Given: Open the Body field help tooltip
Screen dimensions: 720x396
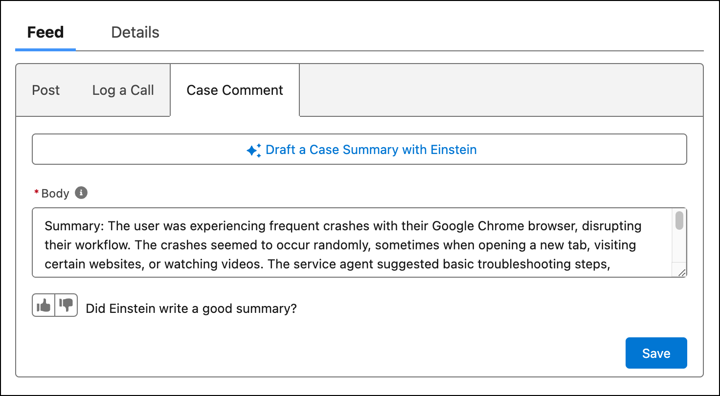Looking at the screenshot, I should click(x=81, y=193).
